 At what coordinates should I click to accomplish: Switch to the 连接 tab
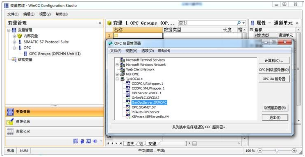click(130, 143)
